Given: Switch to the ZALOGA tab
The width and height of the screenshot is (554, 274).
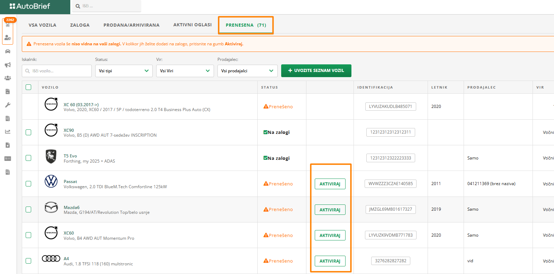Looking at the screenshot, I should [80, 25].
